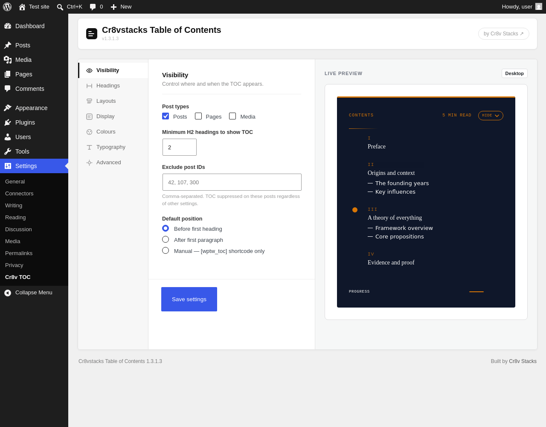Click the Typography T icon
This screenshot has height=427, width=546.
(89, 147)
